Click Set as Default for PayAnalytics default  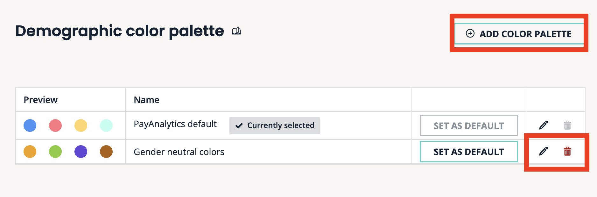click(468, 126)
